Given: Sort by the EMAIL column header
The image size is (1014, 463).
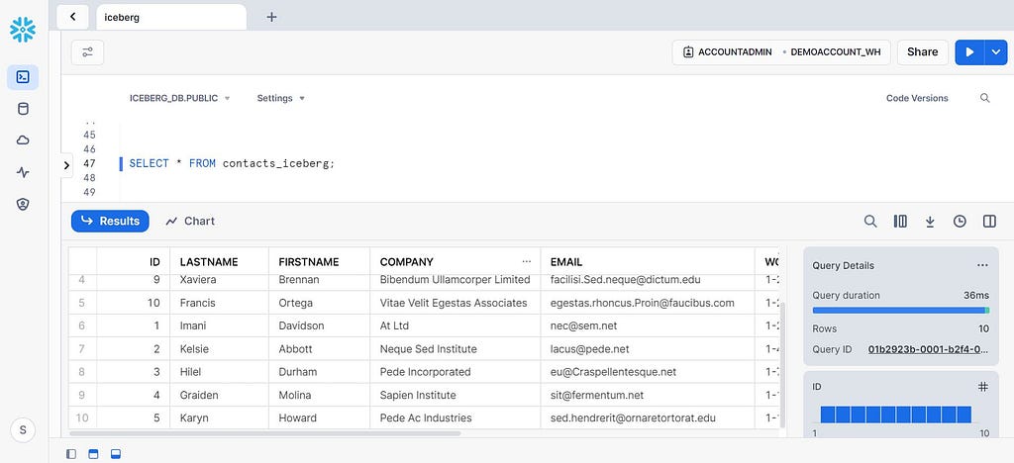Looking at the screenshot, I should (x=648, y=261).
